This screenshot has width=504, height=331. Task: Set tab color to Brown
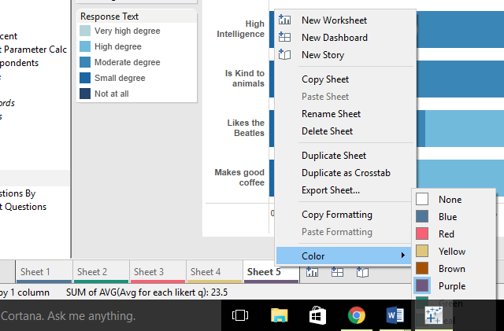point(451,269)
